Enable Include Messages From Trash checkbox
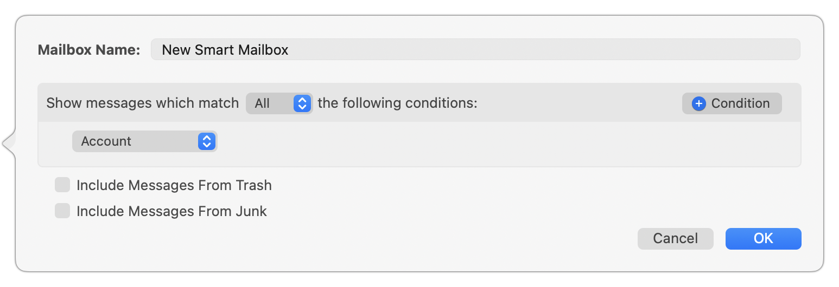The height and width of the screenshot is (287, 839). click(62, 185)
